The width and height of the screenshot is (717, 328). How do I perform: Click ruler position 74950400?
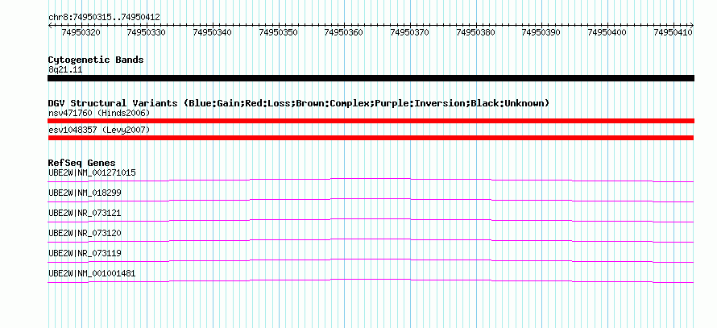[x=607, y=32]
